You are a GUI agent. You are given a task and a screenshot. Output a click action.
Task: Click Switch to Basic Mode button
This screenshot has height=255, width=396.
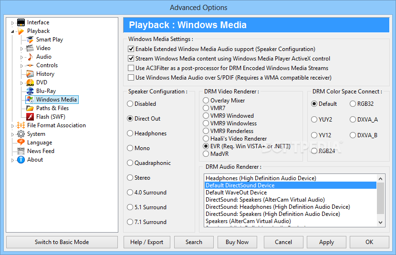pos(62,242)
